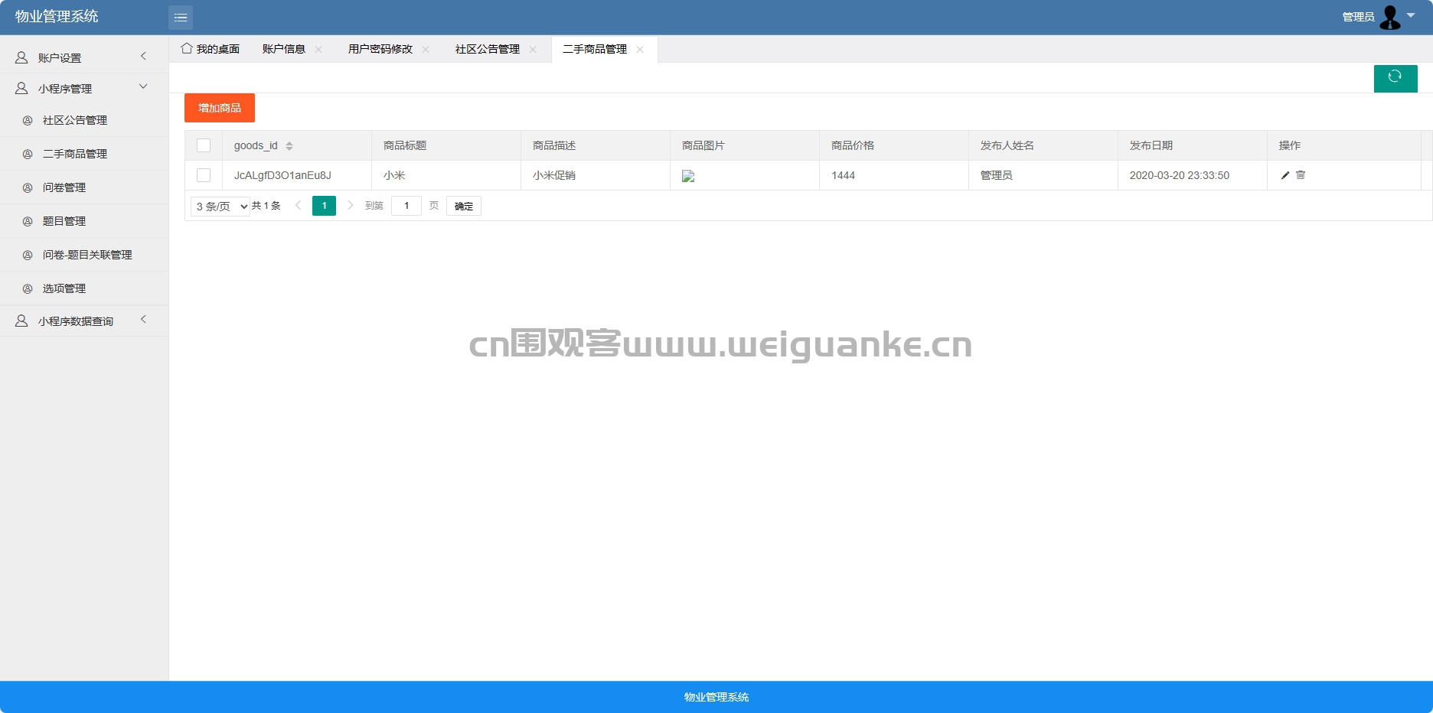Check the JcALgfD3O1anEu8J row checkbox
The height and width of the screenshot is (713, 1433).
tap(204, 175)
